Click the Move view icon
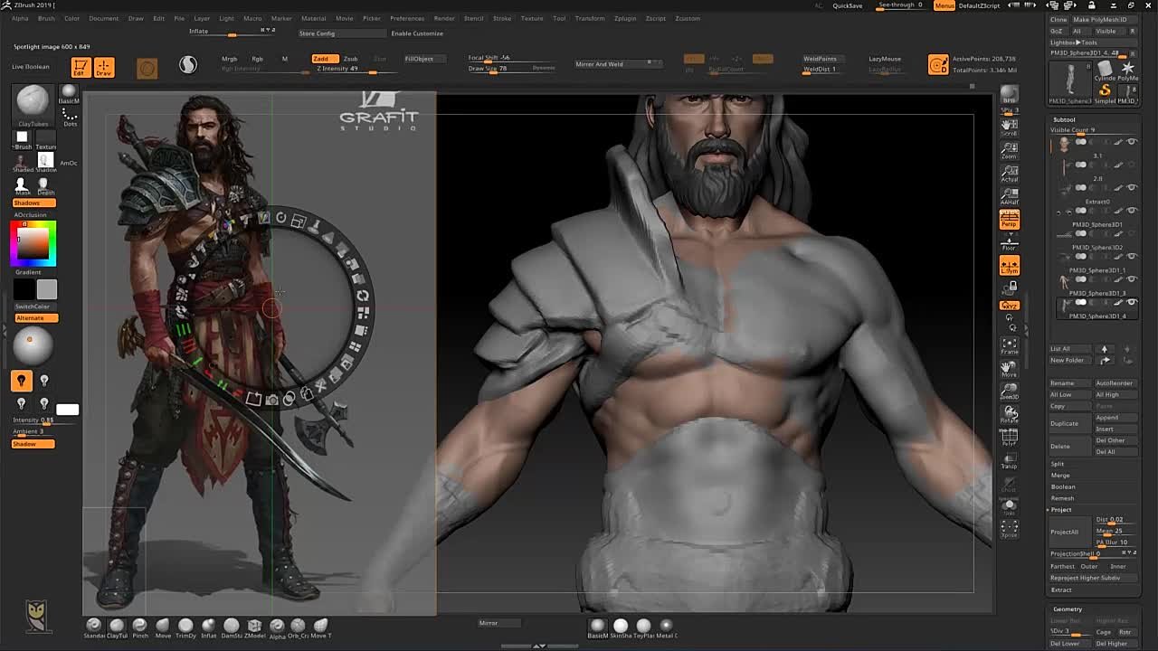Screen dimensions: 1158x651 tap(1009, 369)
